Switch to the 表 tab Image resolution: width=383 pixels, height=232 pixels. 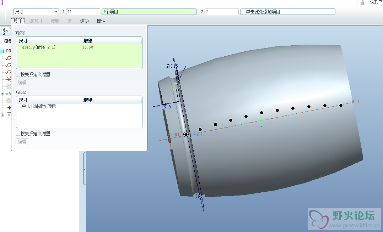click(70, 21)
